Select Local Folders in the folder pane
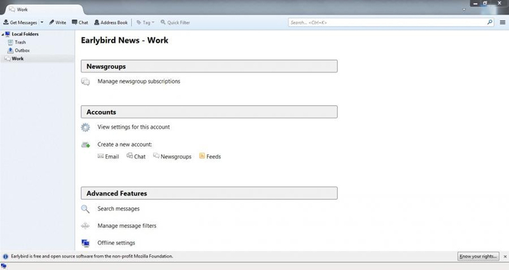 (x=25, y=34)
